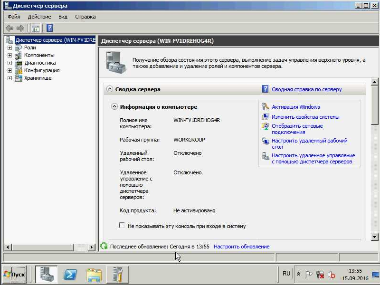Open the Вид menu
This screenshot has height=285, width=380.
click(x=63, y=17)
